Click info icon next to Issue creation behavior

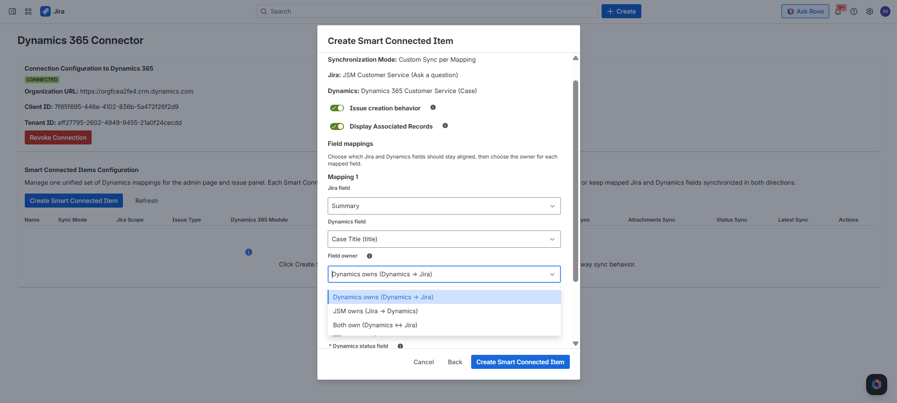pyautogui.click(x=433, y=108)
